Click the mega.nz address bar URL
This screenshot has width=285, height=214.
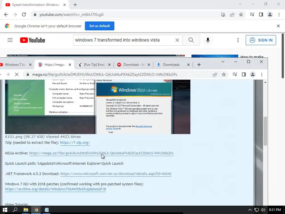coord(105,74)
